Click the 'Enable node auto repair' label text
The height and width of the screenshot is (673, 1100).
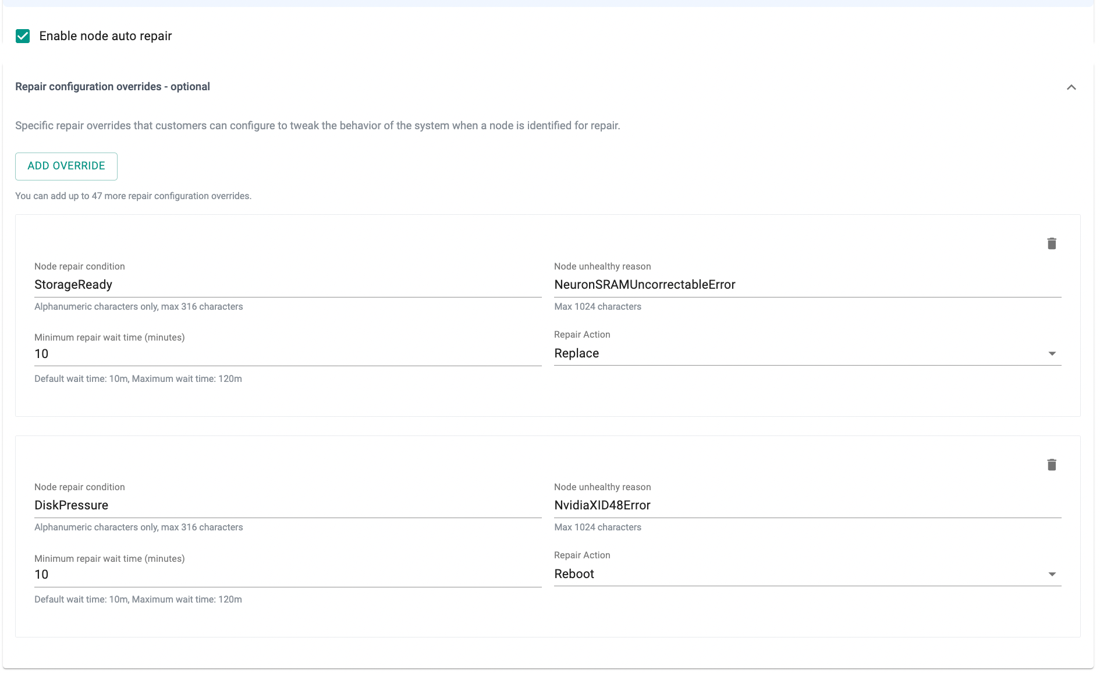pos(105,36)
